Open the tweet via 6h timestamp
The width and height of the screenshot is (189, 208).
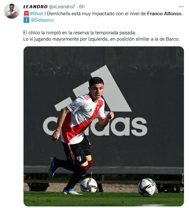pos(82,7)
